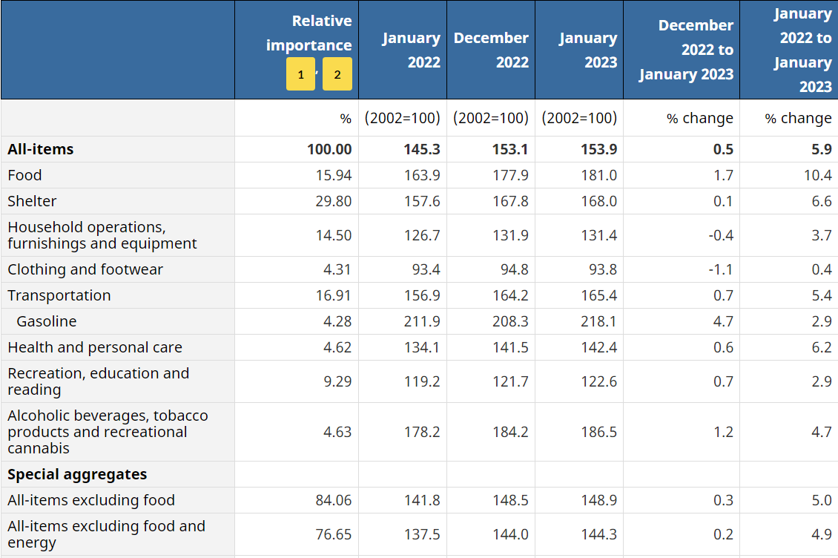Image resolution: width=838 pixels, height=558 pixels.
Task: Select Shelter December 2022 value 167.8
Action: (510, 201)
